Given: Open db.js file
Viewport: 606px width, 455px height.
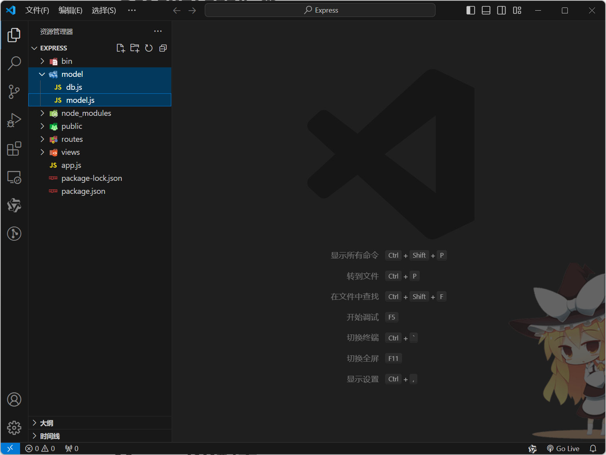Looking at the screenshot, I should point(100,87).
